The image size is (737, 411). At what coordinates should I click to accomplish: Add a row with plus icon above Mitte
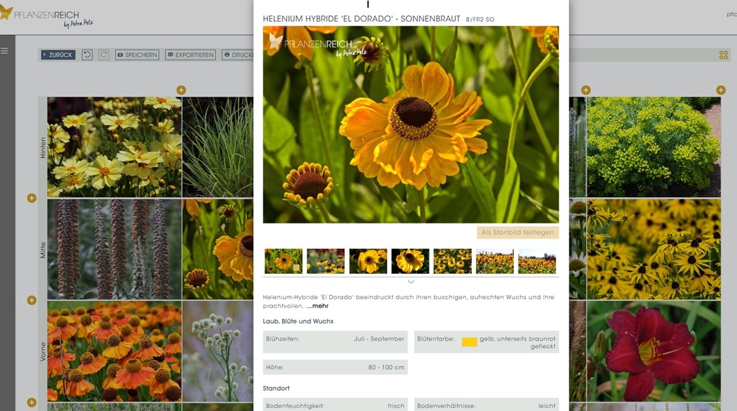point(31,198)
